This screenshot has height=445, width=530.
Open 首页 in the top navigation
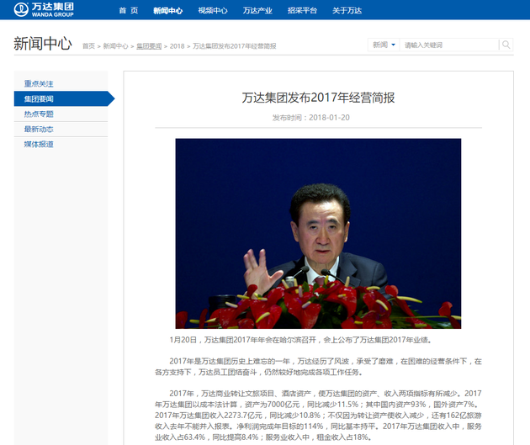[129, 10]
